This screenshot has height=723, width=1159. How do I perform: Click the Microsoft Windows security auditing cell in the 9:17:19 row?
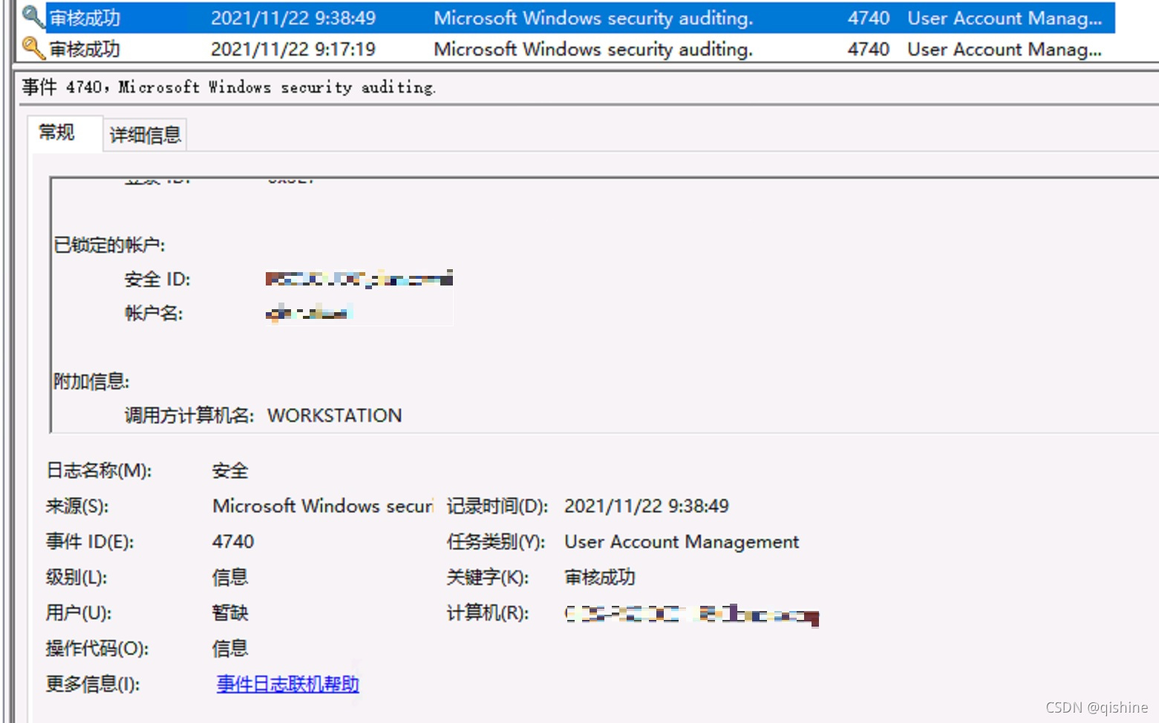[593, 49]
